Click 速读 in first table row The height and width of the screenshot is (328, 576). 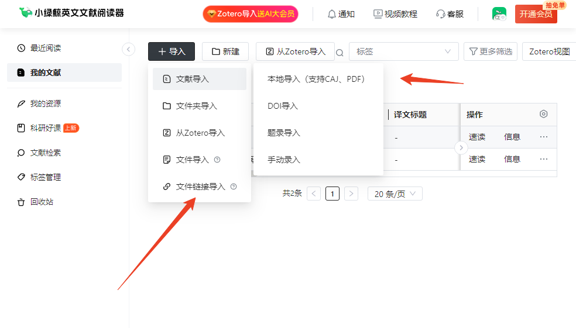click(x=477, y=137)
